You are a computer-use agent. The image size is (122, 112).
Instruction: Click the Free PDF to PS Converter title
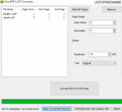[x=19, y=2]
